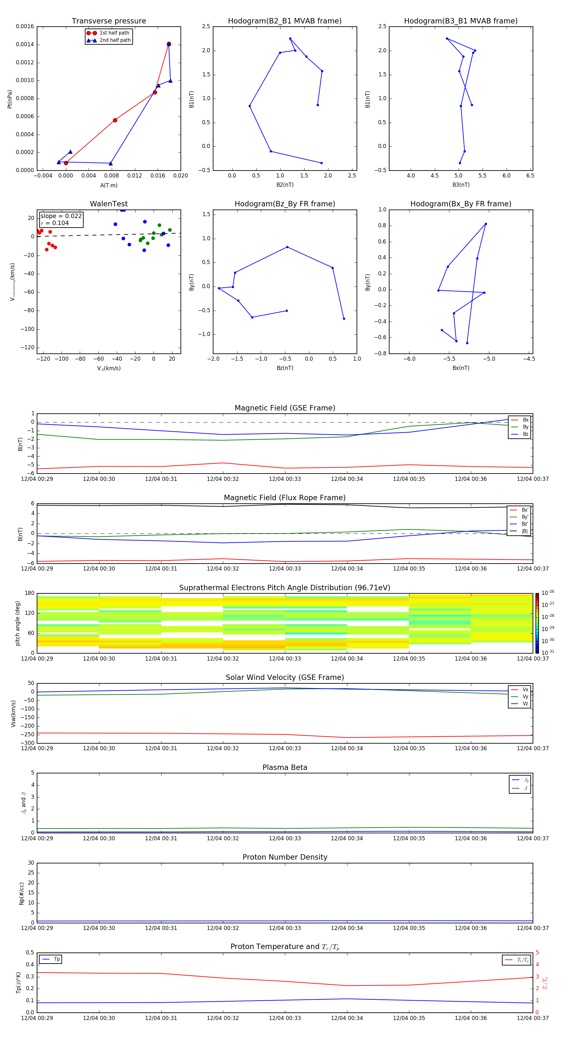Click the 'slope = 0.022' annotation
The image size is (570, 1046).
61,216
